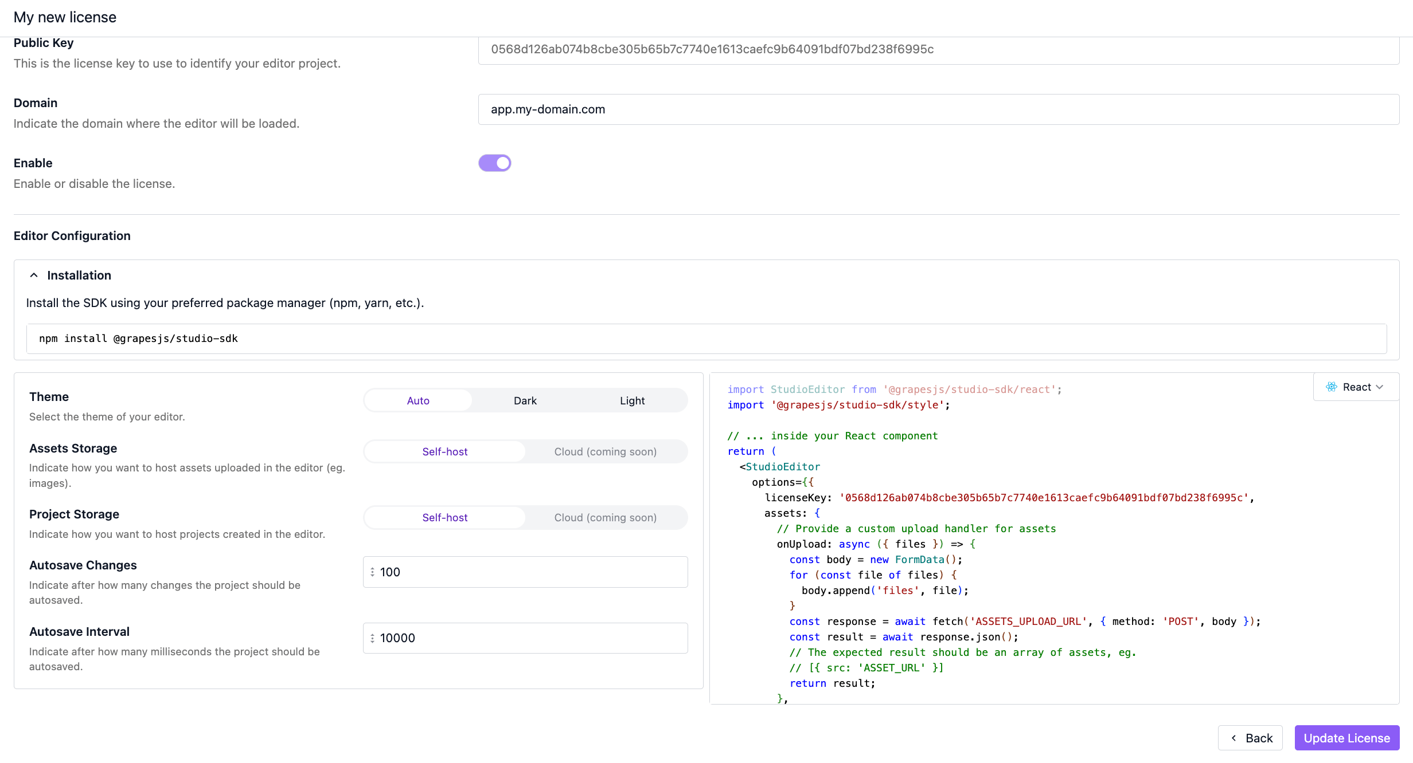
Task: Select the Dark theme option
Action: 525,400
